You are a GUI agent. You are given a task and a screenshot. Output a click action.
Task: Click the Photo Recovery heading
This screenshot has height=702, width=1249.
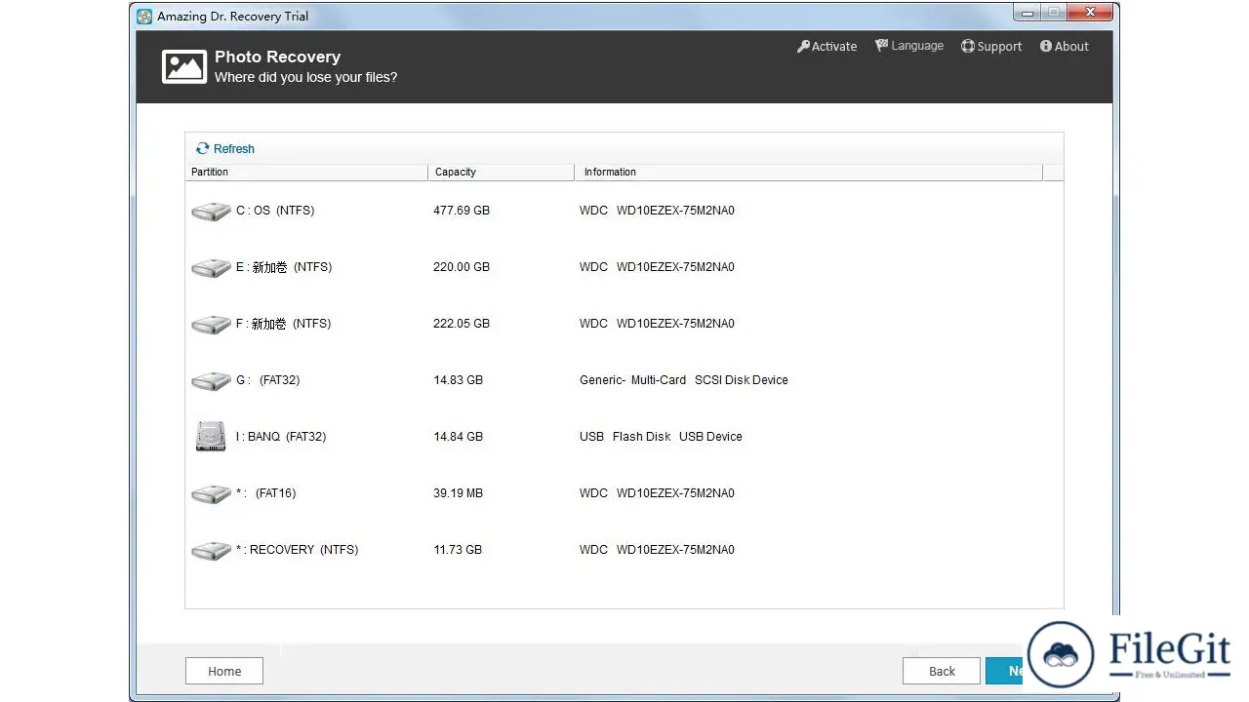[x=277, y=57]
